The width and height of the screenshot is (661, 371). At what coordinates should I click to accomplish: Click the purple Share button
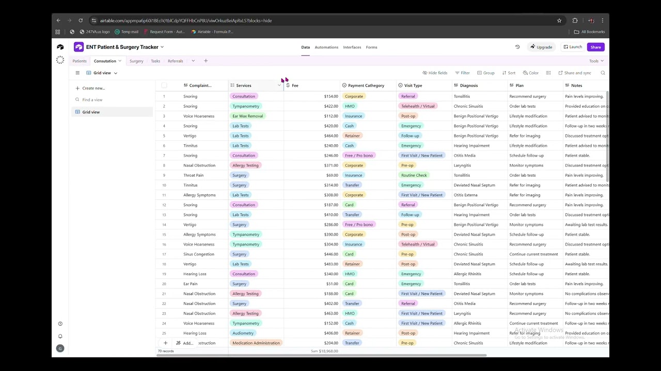click(x=595, y=47)
